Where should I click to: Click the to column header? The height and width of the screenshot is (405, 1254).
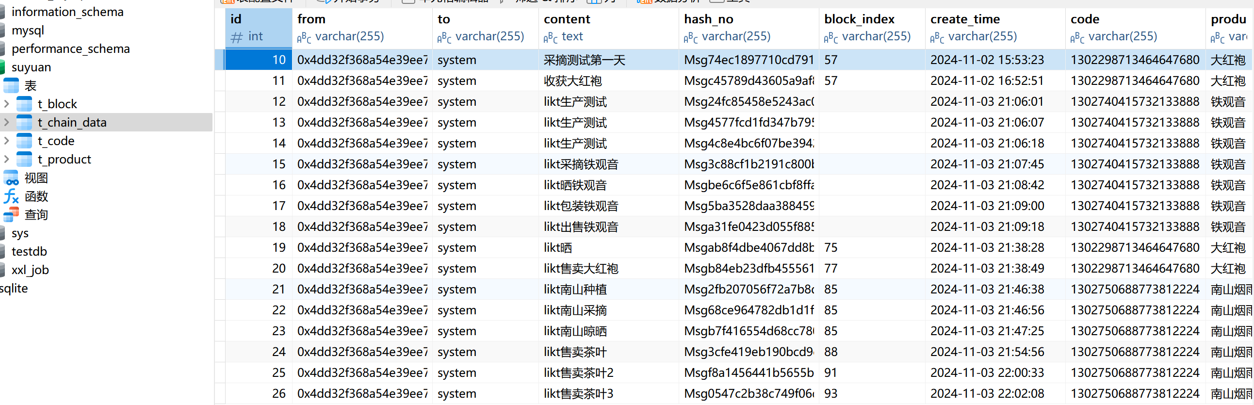tap(485, 28)
